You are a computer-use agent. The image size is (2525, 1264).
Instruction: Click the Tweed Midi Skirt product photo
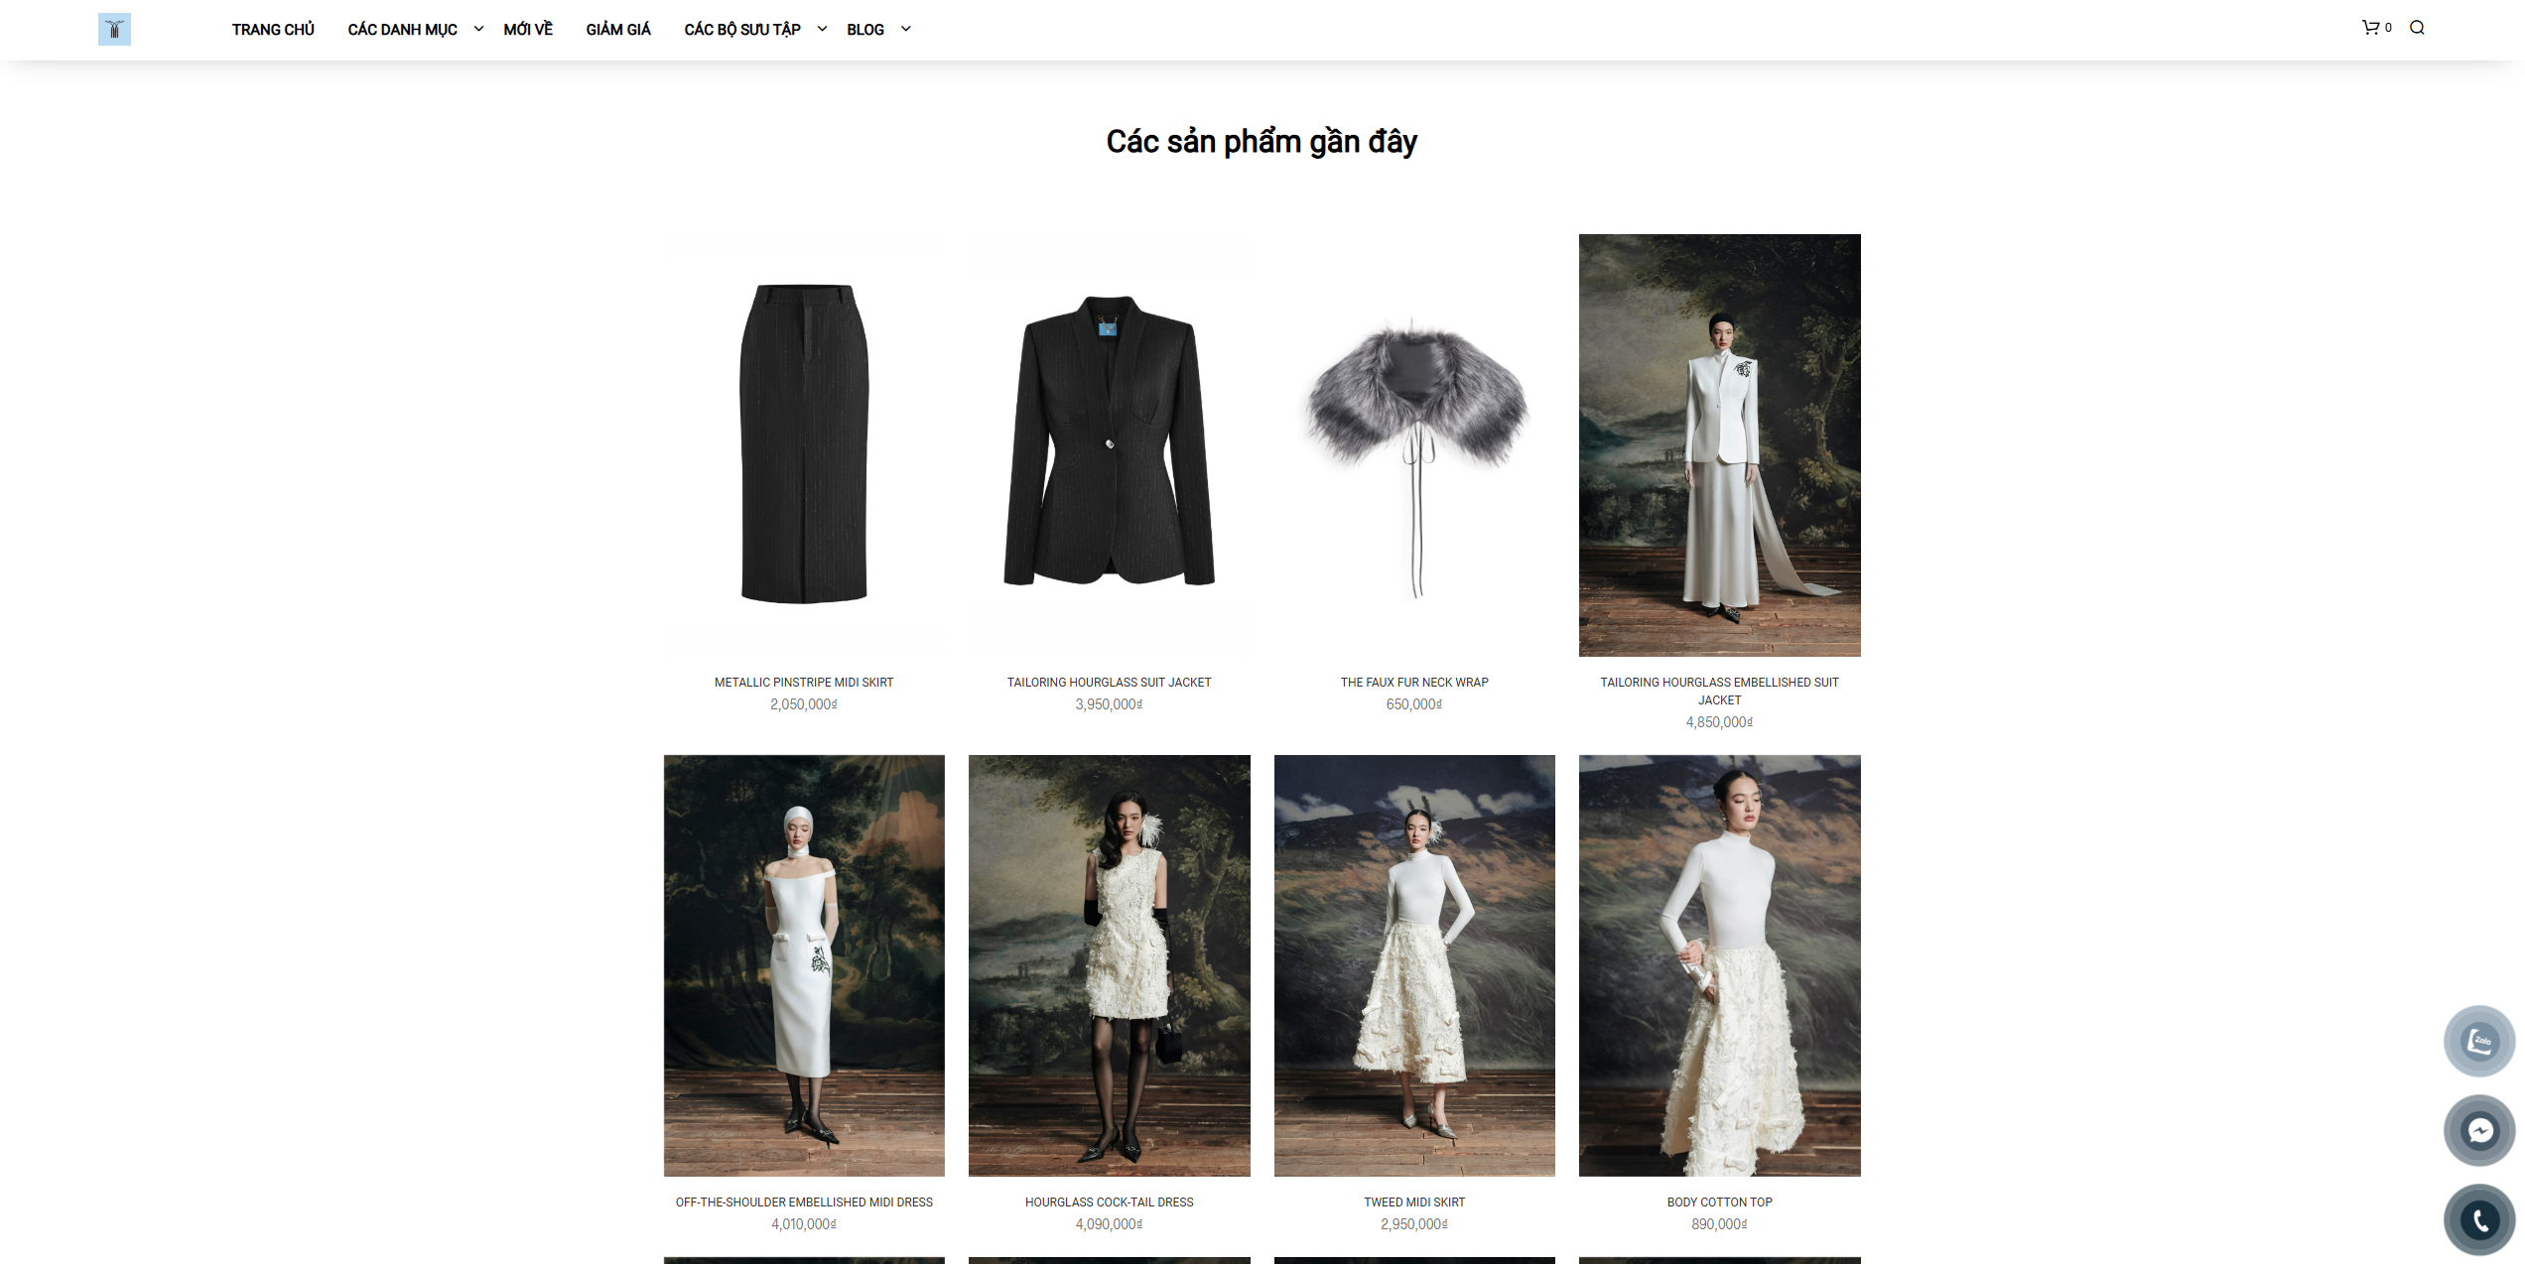[1414, 964]
